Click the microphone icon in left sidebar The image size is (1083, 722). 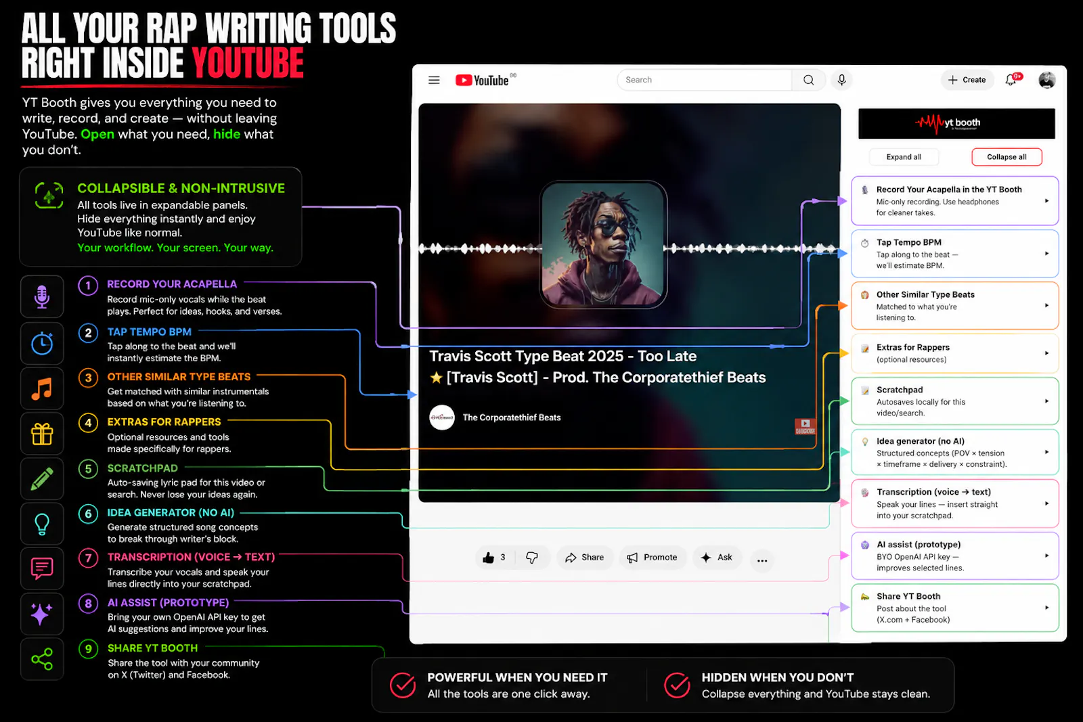pyautogui.click(x=42, y=296)
